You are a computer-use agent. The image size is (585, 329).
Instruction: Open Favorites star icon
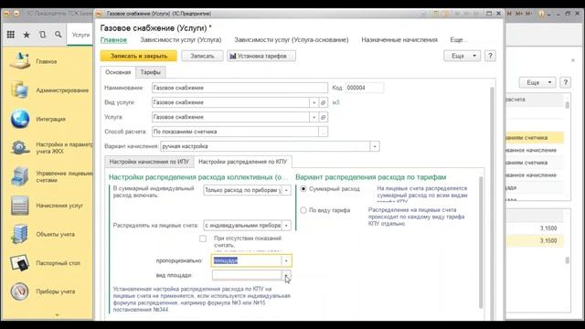[x=27, y=35]
